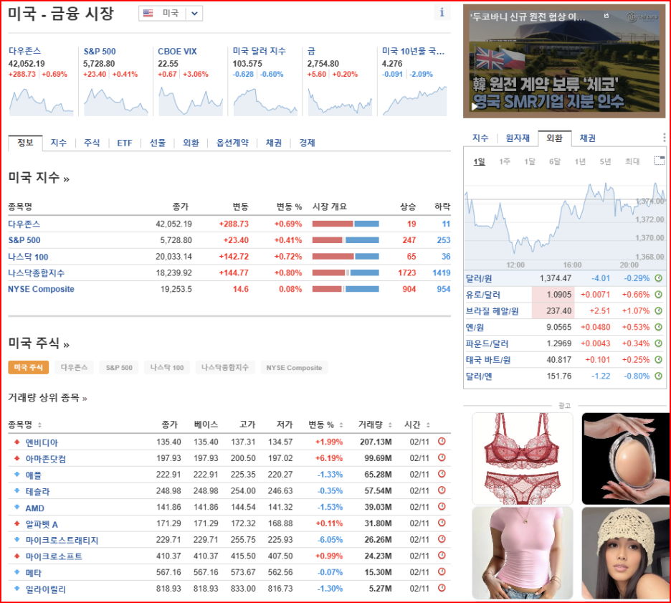
Task: Open the 옵션계약 tab
Action: (x=232, y=143)
